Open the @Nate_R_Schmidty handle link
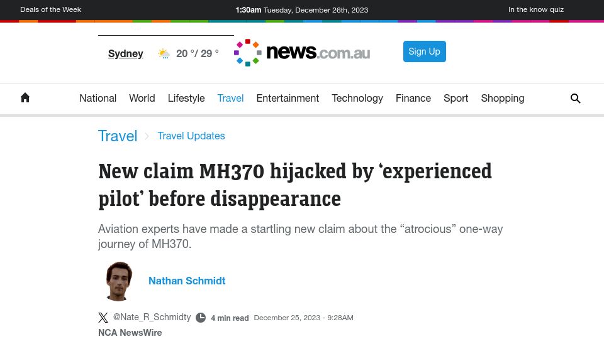The height and width of the screenshot is (339, 604). click(x=152, y=317)
